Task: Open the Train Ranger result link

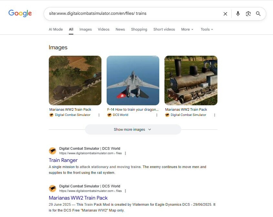Action: tap(63, 160)
